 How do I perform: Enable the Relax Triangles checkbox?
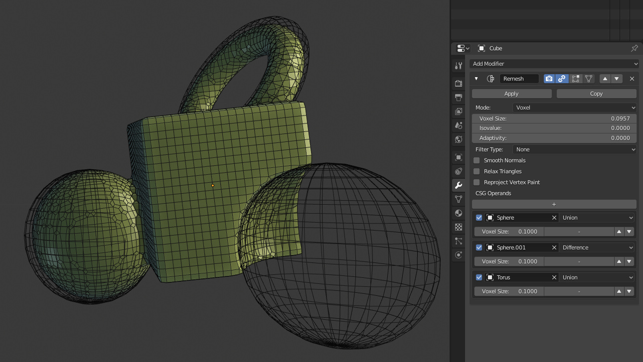[x=477, y=171]
